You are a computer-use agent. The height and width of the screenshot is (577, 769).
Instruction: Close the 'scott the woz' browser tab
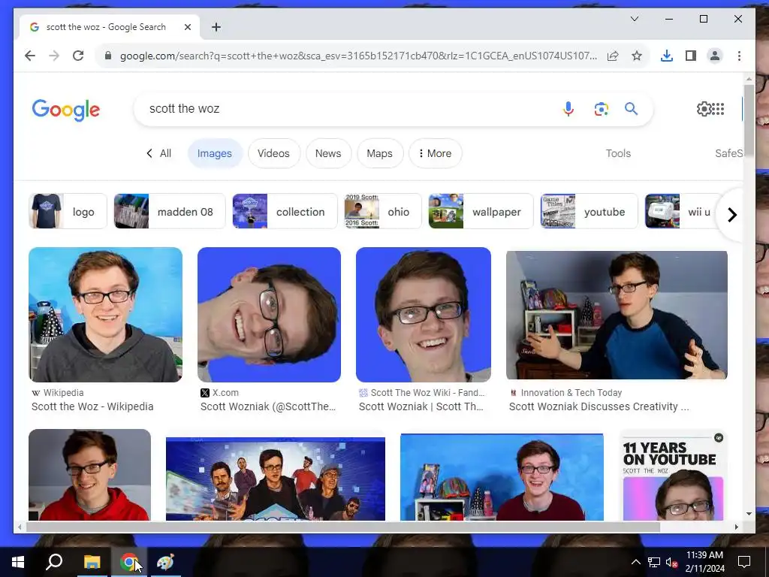click(187, 28)
